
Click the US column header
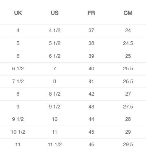click(x=55, y=13)
